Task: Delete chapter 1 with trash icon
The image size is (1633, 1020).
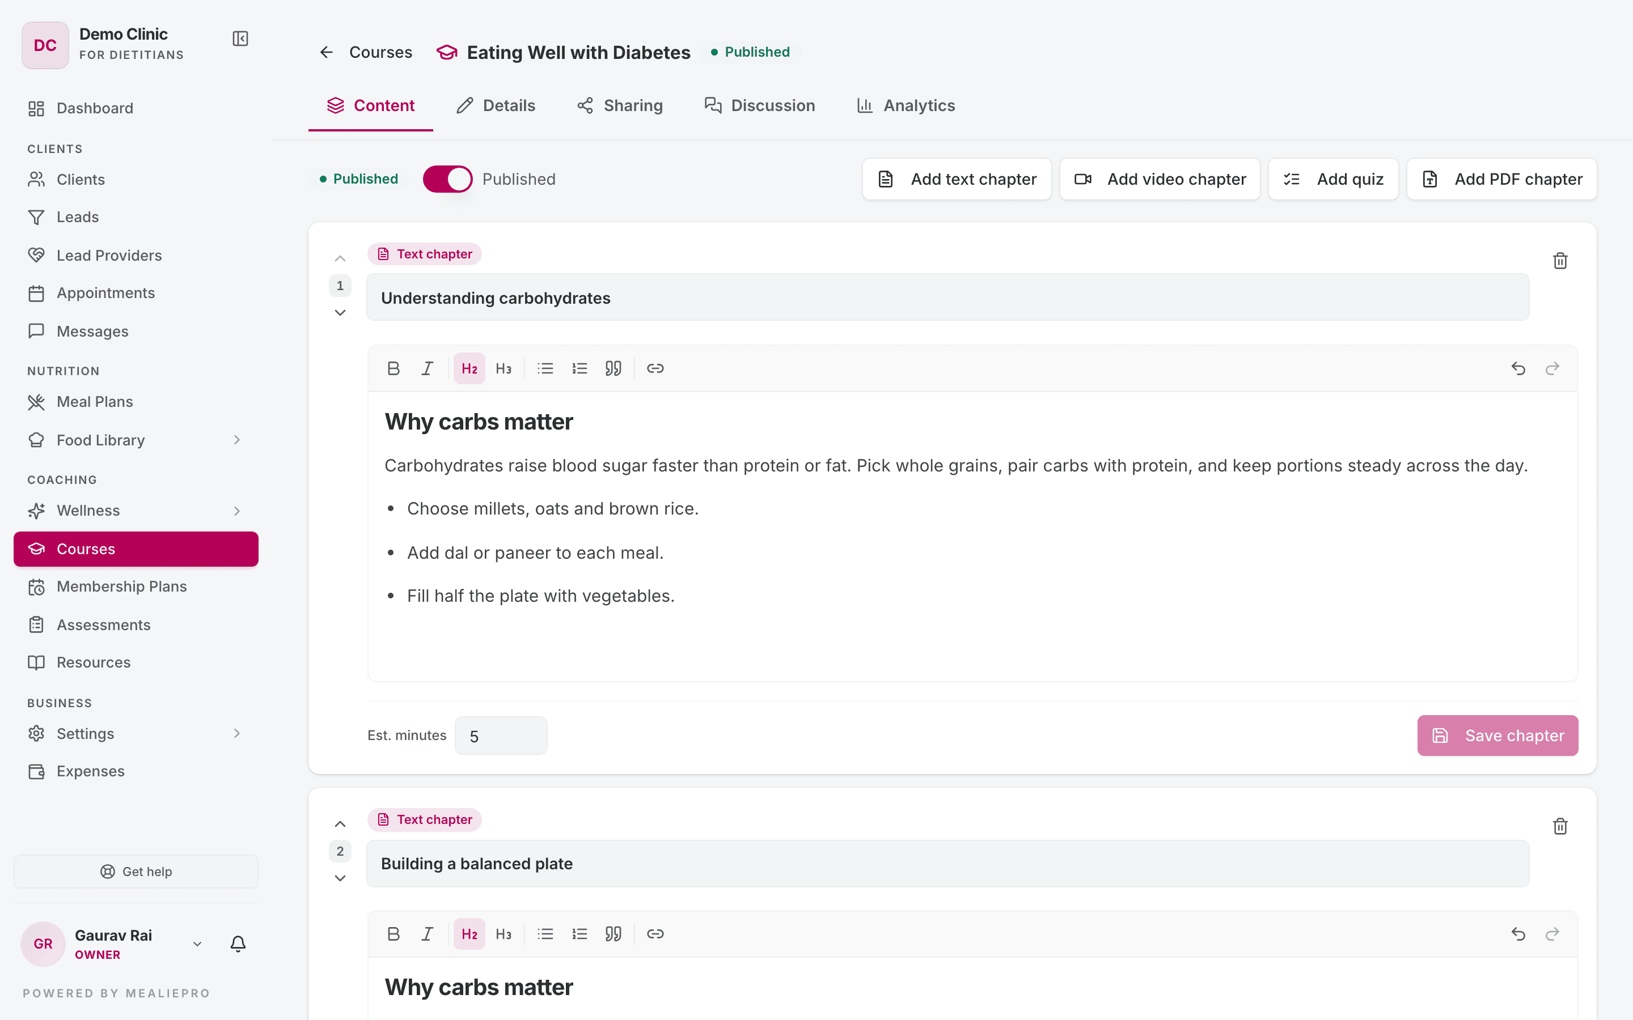Action: tap(1560, 261)
